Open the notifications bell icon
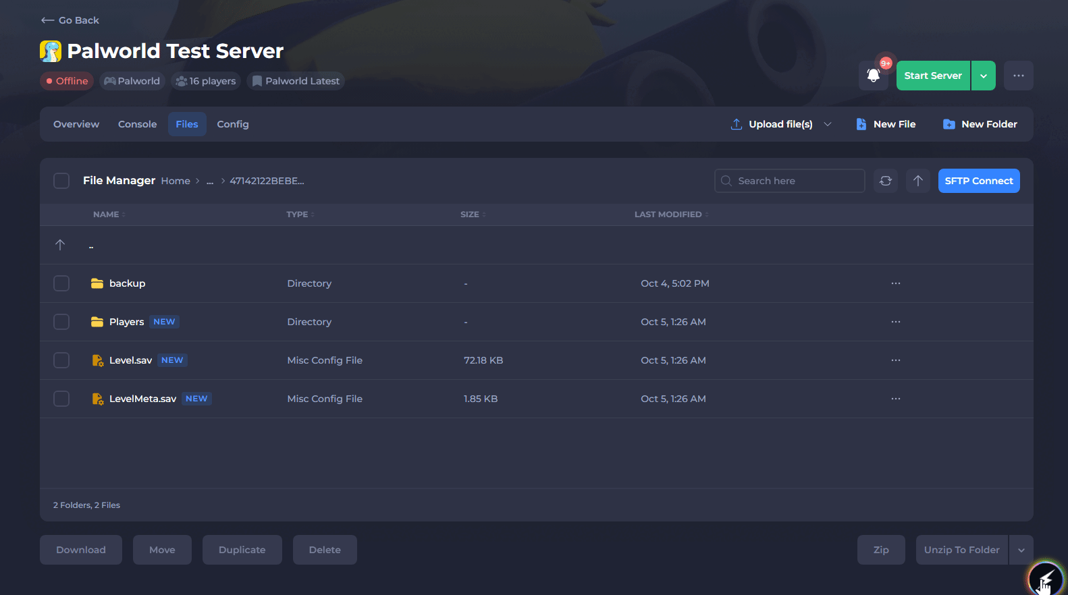Viewport: 1068px width, 595px height. pyautogui.click(x=873, y=76)
